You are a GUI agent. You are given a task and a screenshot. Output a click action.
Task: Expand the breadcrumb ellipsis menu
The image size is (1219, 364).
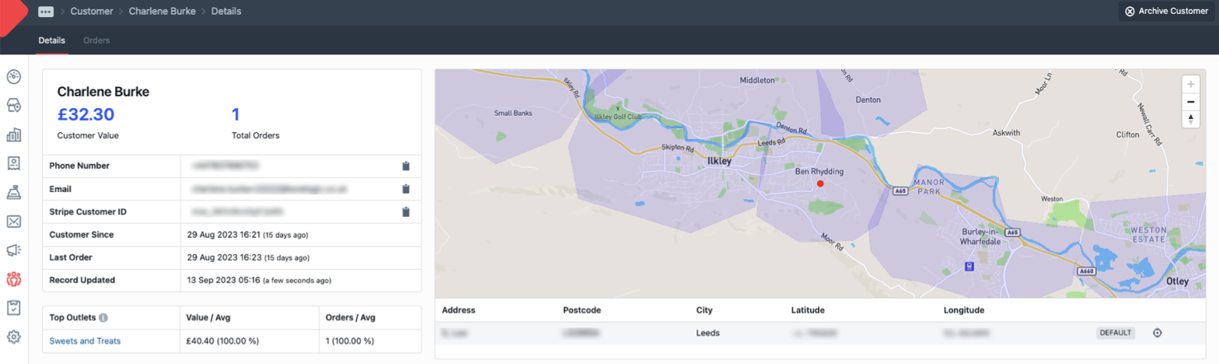[x=46, y=12]
